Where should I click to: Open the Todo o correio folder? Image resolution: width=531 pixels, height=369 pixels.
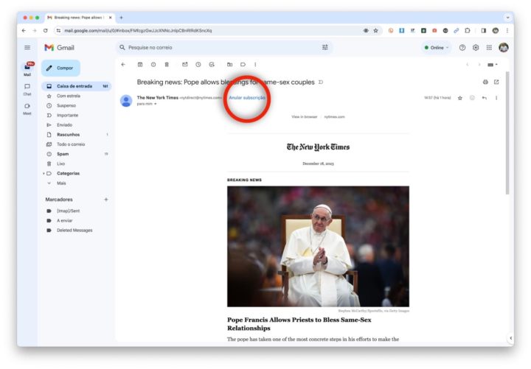(x=77, y=144)
